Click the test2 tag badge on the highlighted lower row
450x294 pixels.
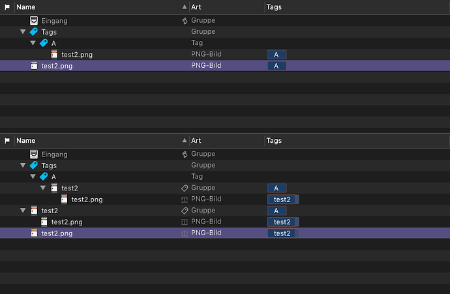pyautogui.click(x=282, y=233)
